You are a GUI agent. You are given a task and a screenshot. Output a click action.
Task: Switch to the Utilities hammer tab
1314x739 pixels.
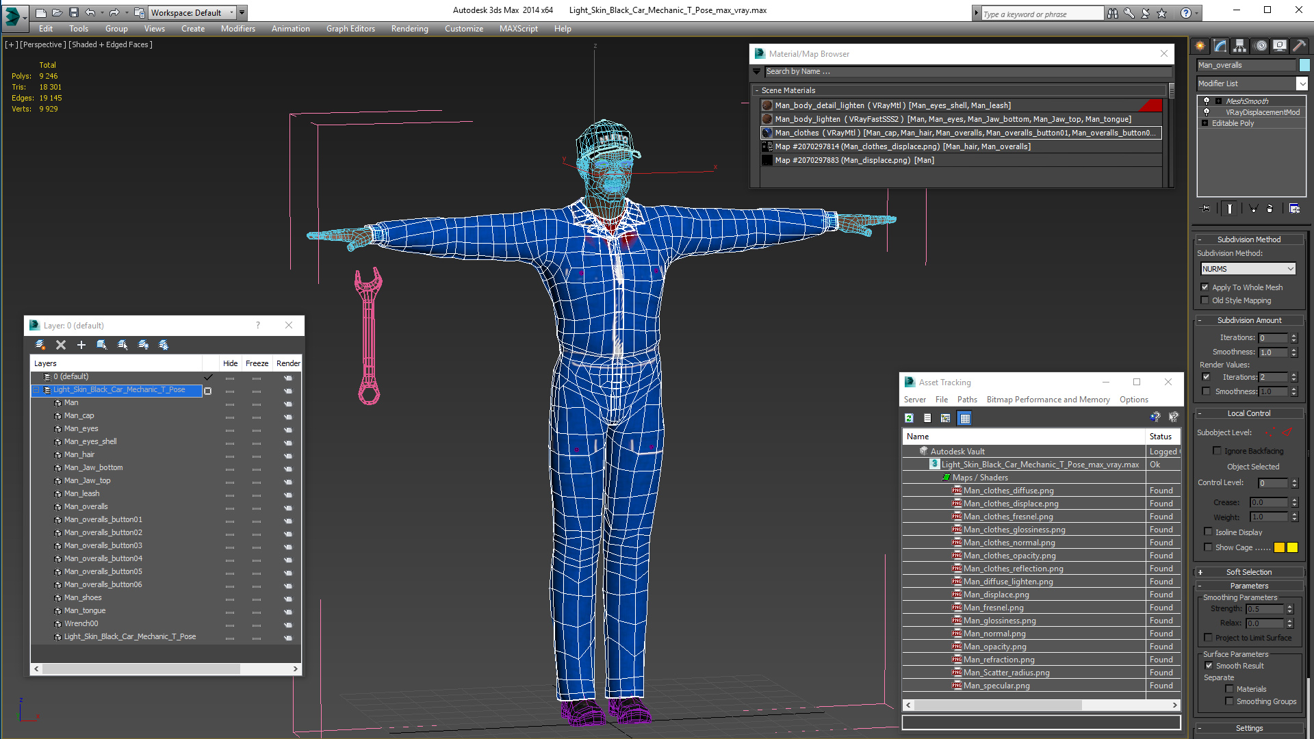(x=1298, y=46)
